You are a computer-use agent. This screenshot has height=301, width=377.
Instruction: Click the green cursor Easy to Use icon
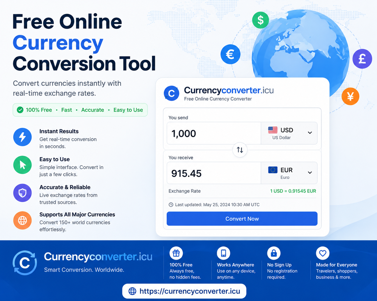[23, 165]
